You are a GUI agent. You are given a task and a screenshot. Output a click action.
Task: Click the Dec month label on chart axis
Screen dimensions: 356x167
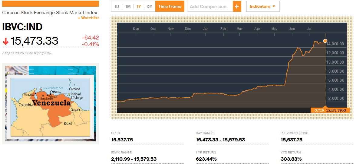tap(188, 29)
